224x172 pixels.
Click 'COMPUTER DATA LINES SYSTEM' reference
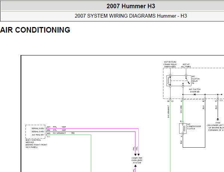(137, 160)
